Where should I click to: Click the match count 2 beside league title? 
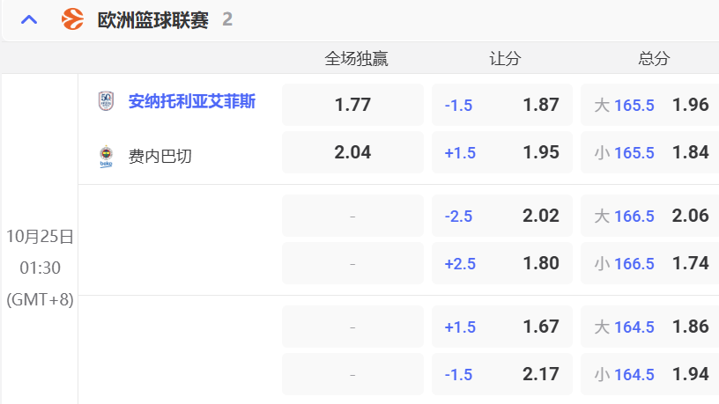click(x=227, y=19)
